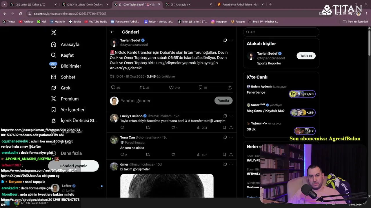Open the tab search dropdown
Viewport: 371px width, 208px height.
4,4
